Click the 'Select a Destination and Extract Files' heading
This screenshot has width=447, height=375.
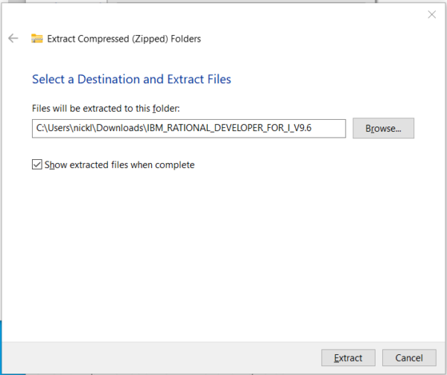point(131,79)
